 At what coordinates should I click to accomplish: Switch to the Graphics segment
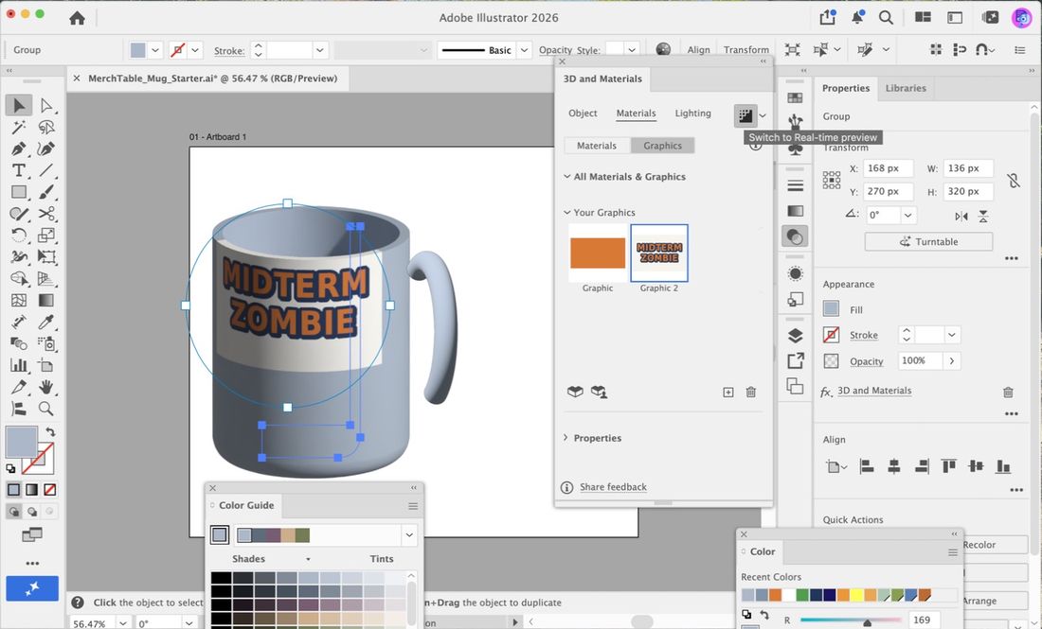[662, 146]
